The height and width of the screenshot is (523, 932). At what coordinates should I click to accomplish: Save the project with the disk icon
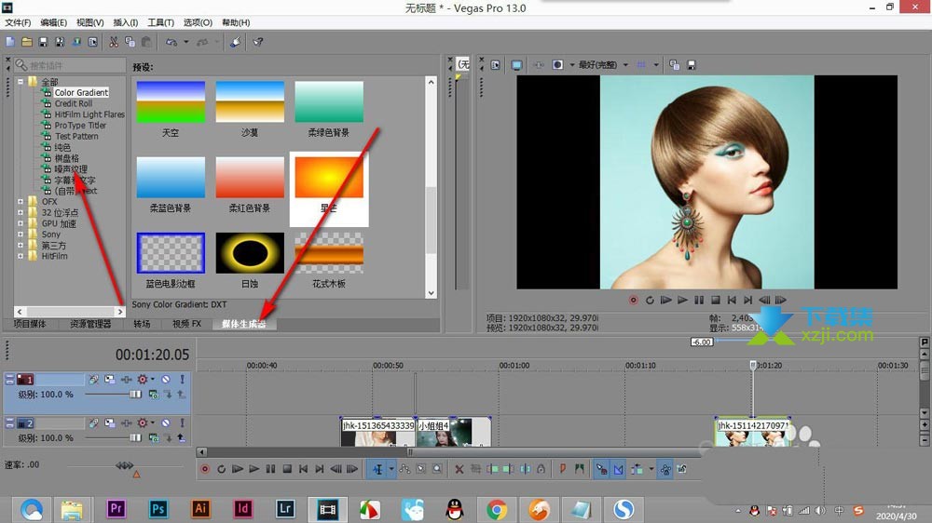(43, 42)
